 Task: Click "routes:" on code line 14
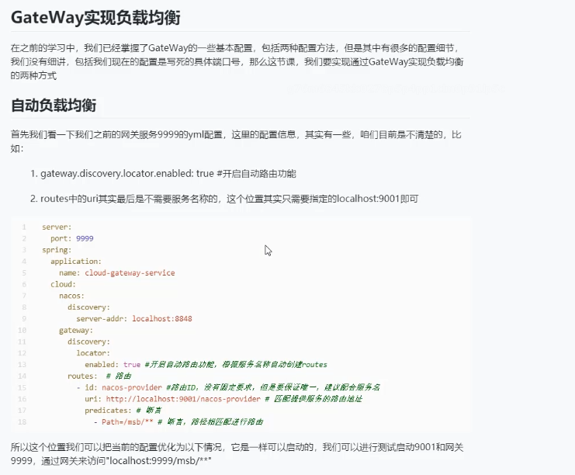point(82,376)
